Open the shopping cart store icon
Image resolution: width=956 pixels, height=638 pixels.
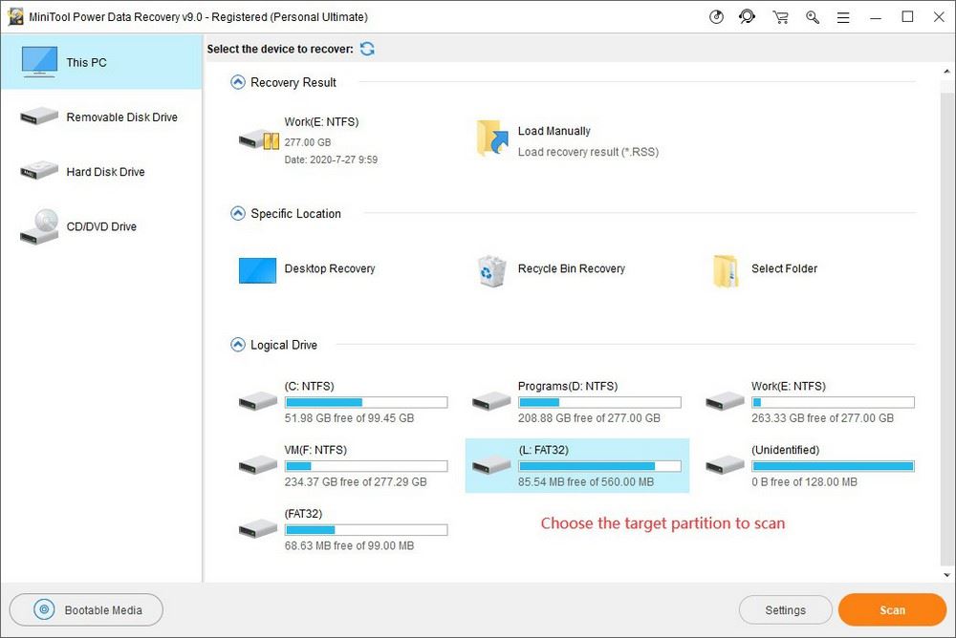[x=780, y=16]
